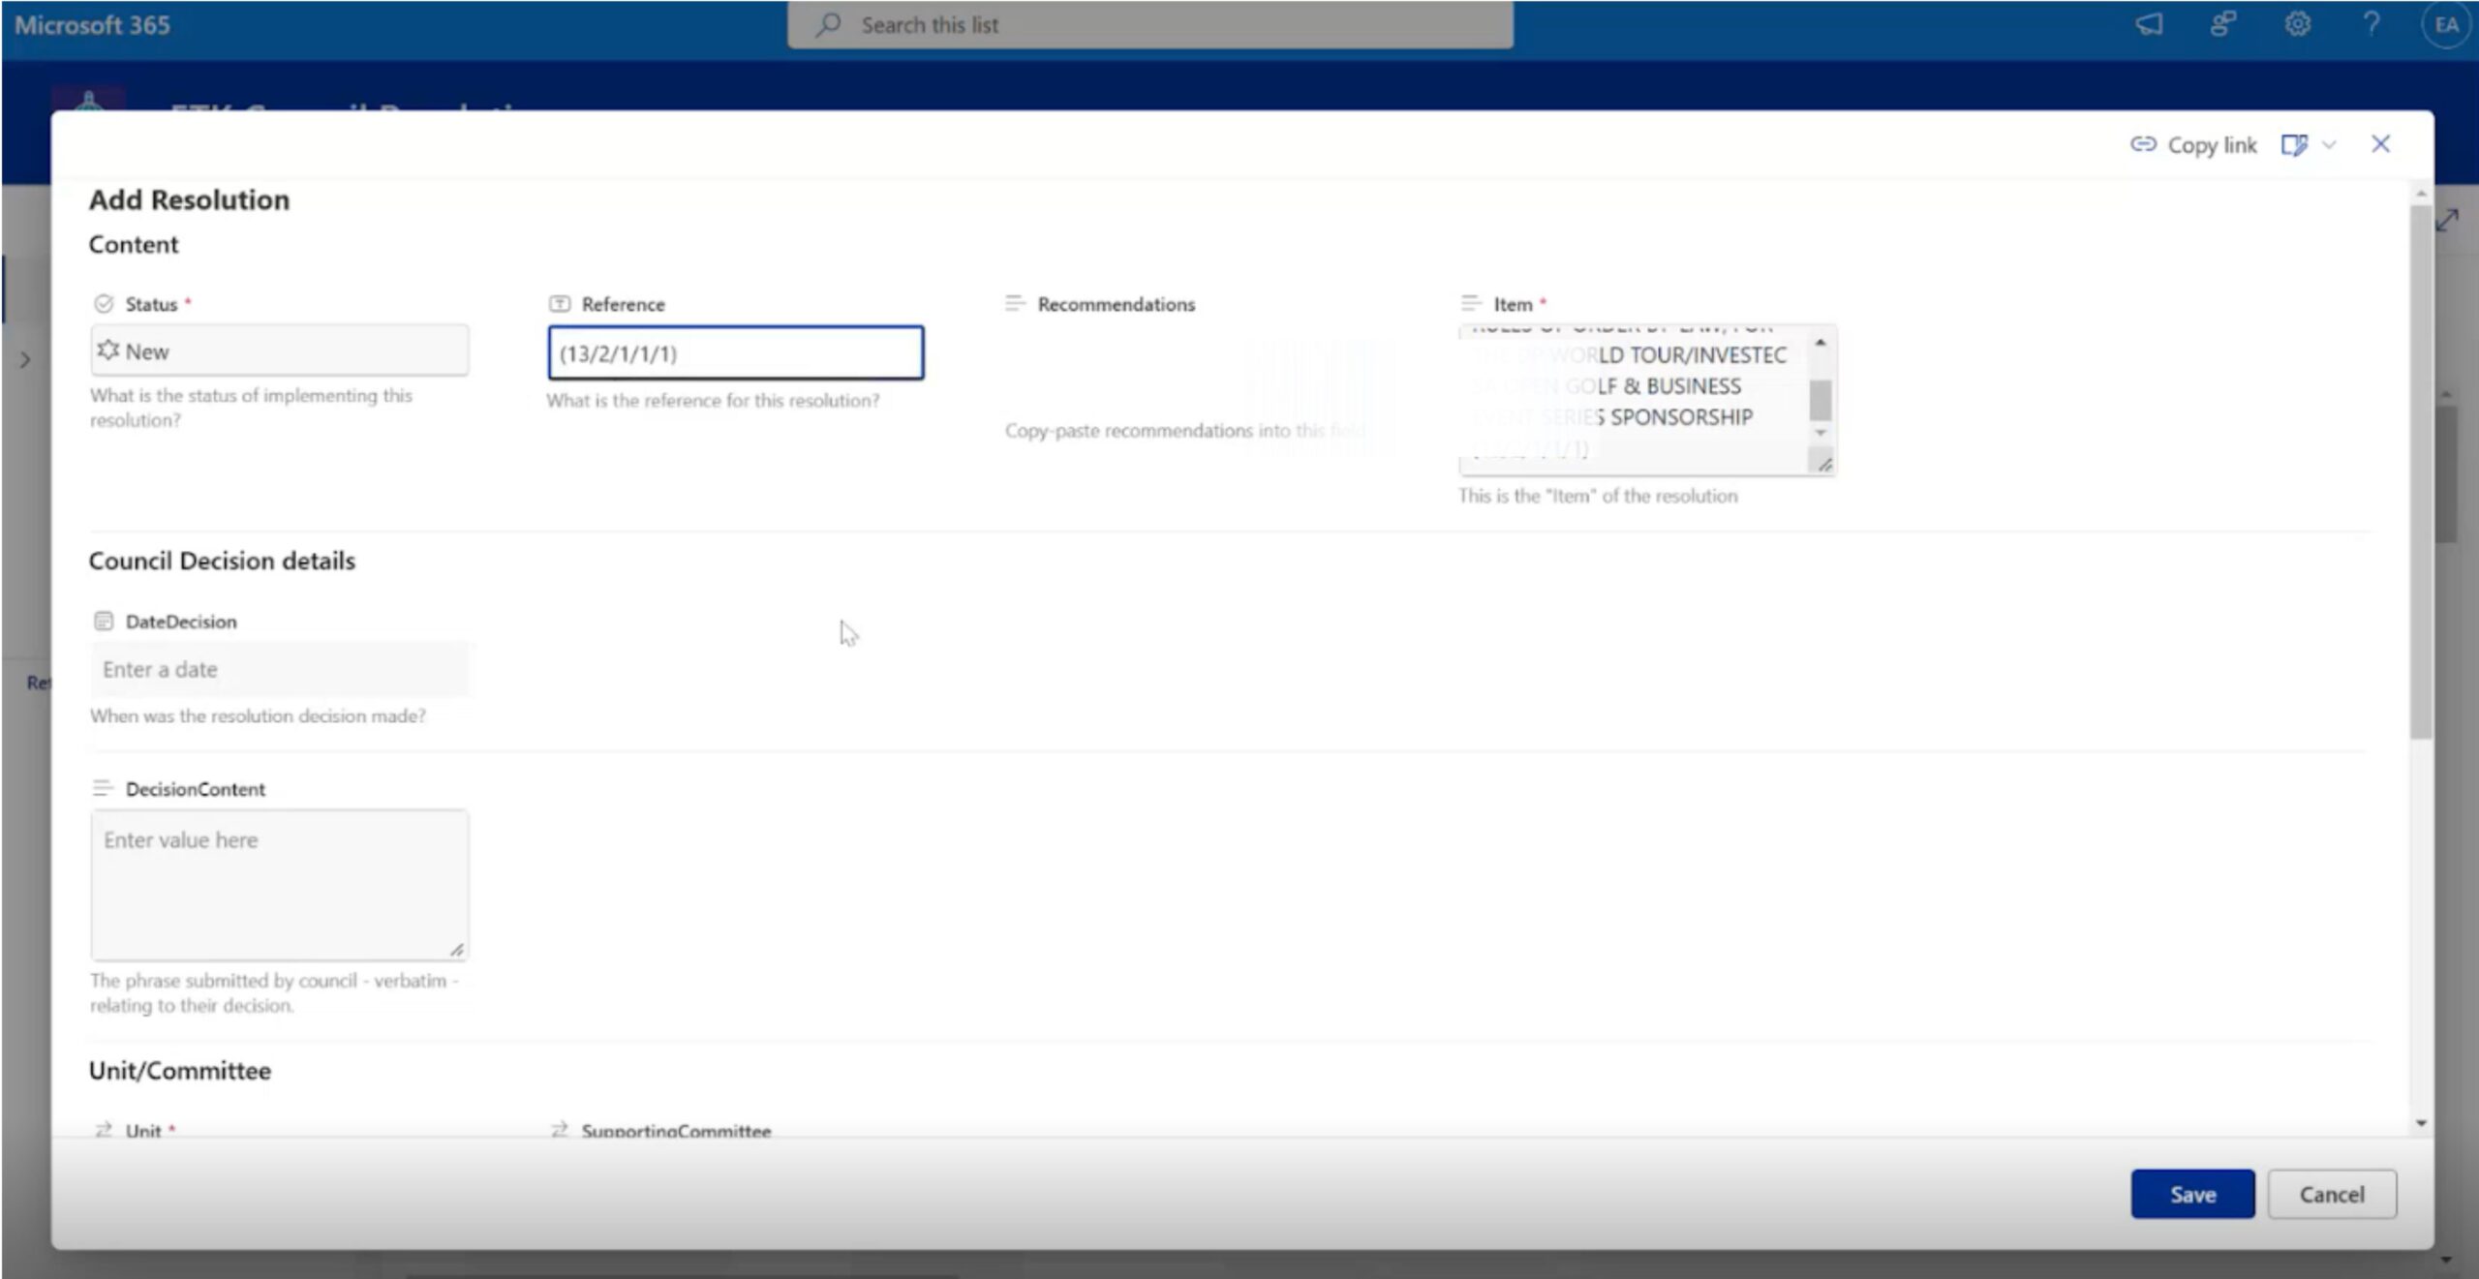Click the help question mark icon
Viewport: 2479px width, 1279px height.
pos(2372,24)
